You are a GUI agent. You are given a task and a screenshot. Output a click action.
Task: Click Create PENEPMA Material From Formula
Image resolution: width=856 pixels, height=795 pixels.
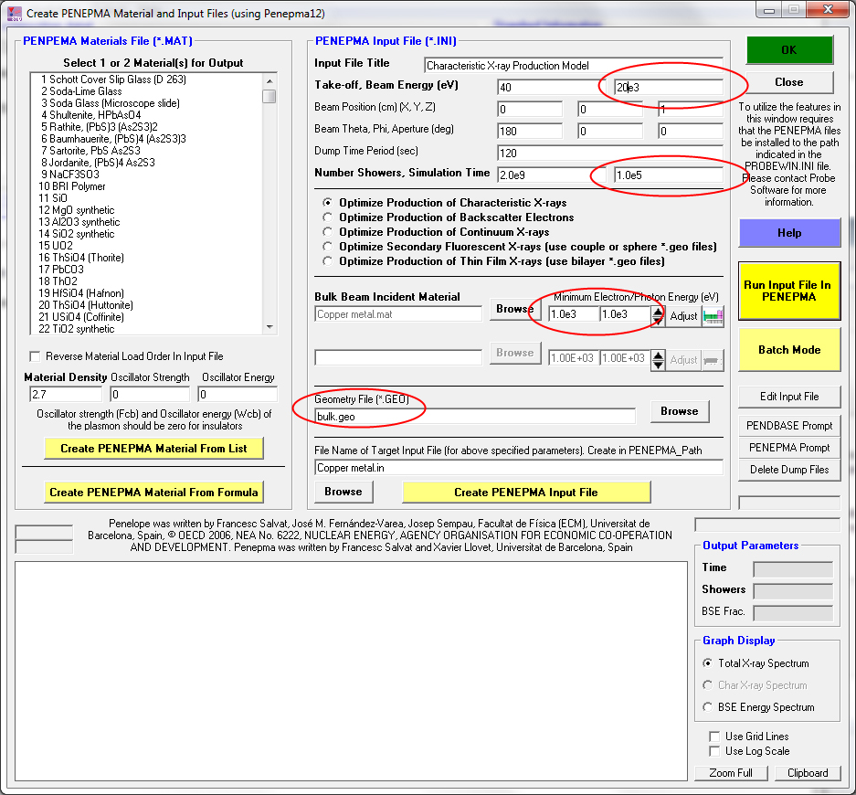click(153, 492)
